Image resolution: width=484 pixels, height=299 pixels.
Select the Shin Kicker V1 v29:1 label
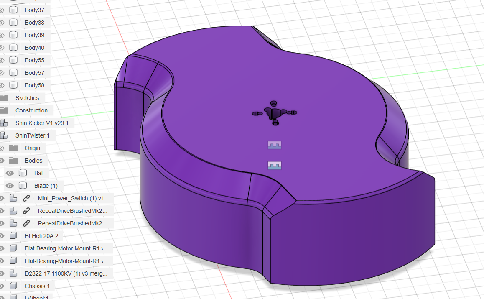tap(42, 123)
